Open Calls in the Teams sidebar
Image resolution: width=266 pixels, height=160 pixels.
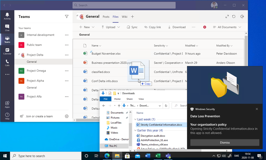7,63
